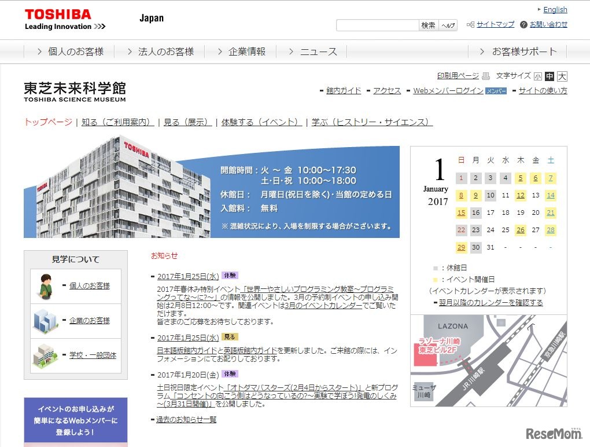590x447 pixels.
Task: Open the お問い合わせ link
Action: pos(548,24)
